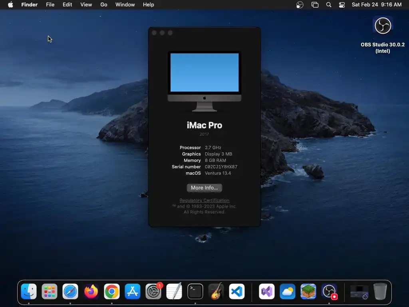Click the date and time in menu bar

pos(377,5)
